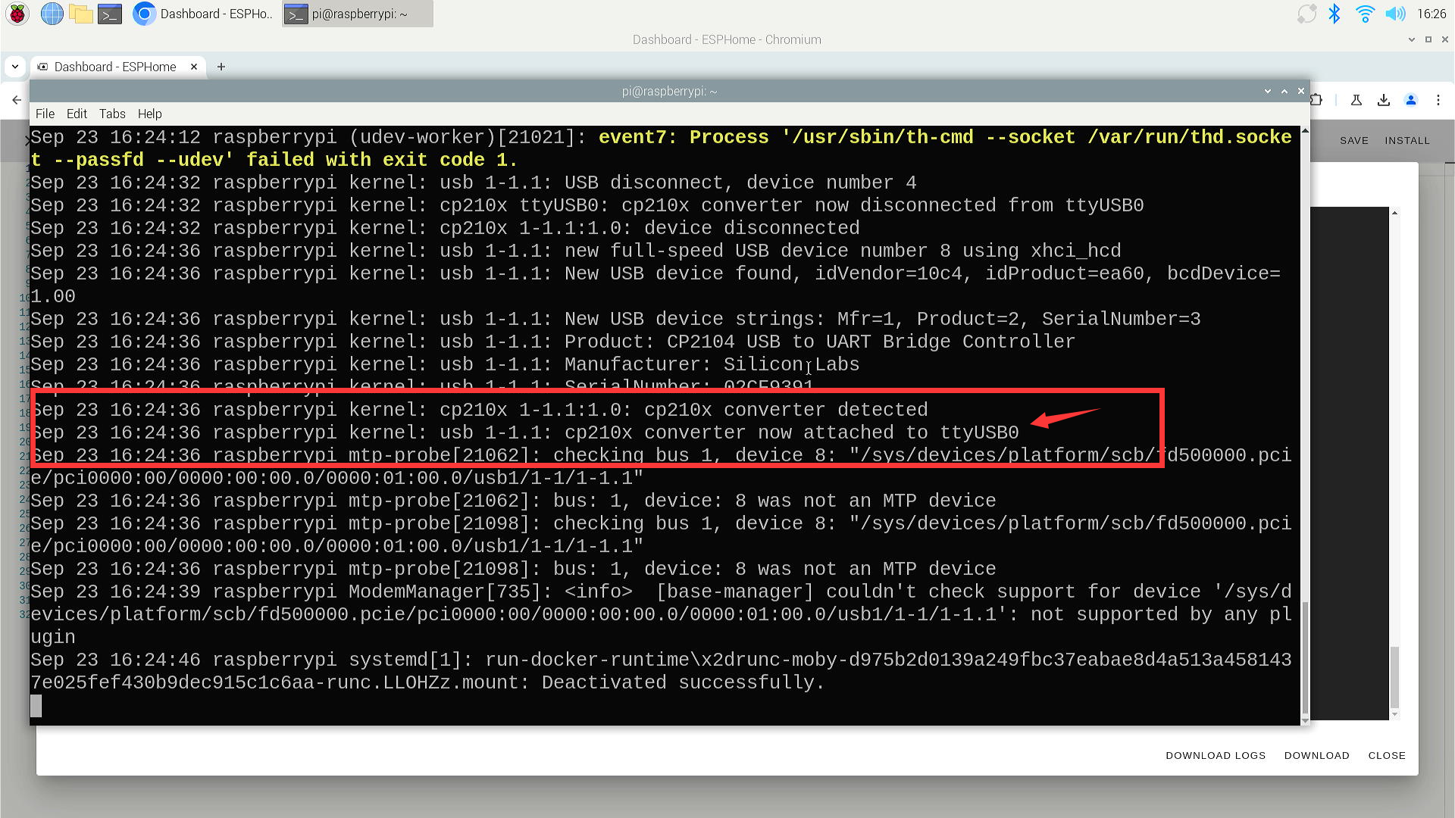Click the volume icon in system tray

(1395, 14)
